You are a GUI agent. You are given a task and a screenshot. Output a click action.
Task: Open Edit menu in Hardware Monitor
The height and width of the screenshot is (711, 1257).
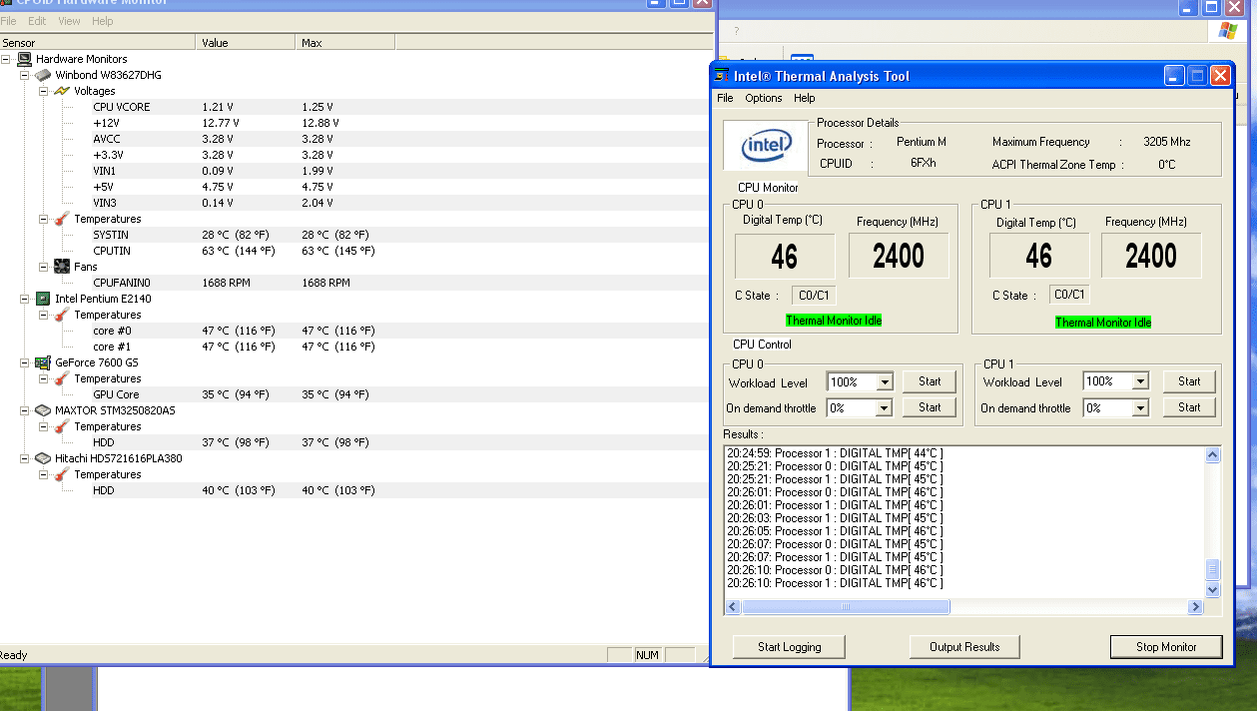coord(37,21)
